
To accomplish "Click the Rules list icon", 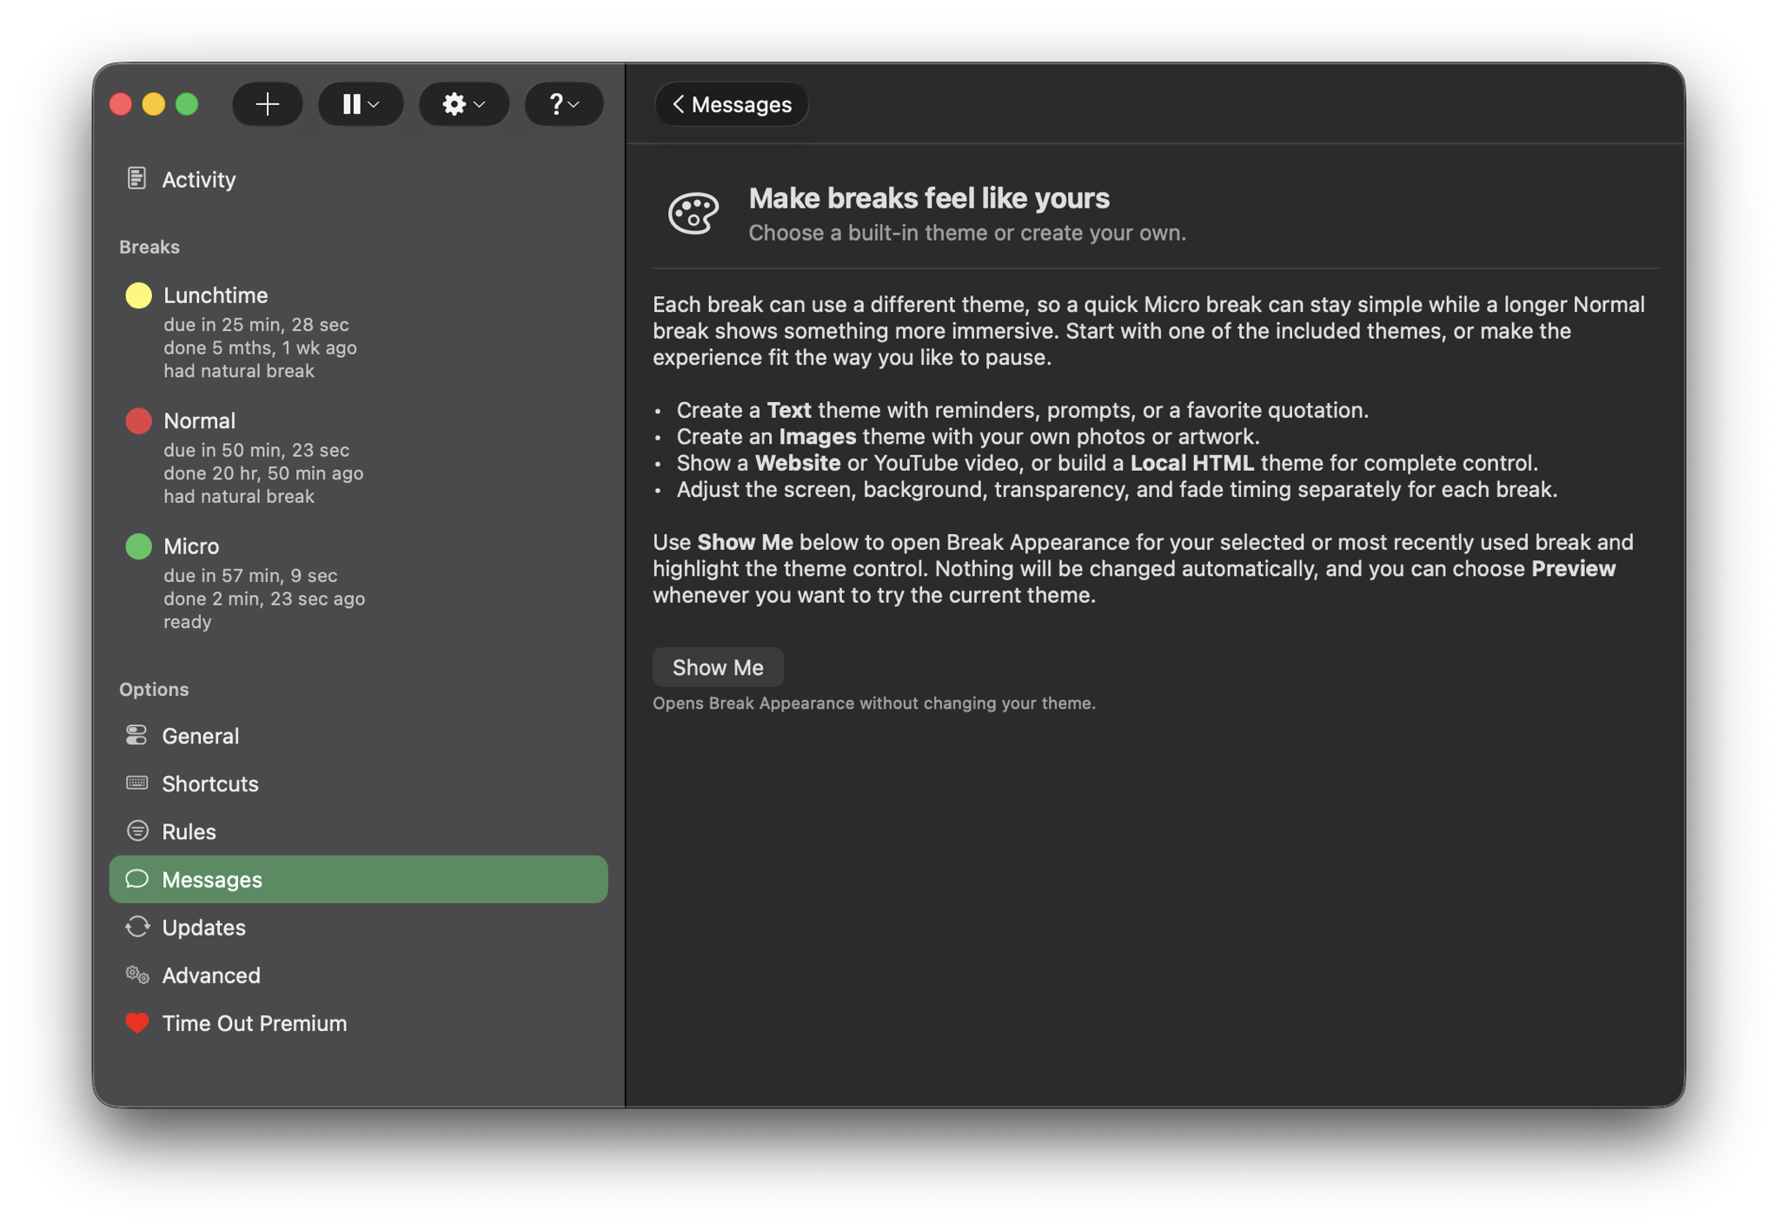I will coord(136,830).
